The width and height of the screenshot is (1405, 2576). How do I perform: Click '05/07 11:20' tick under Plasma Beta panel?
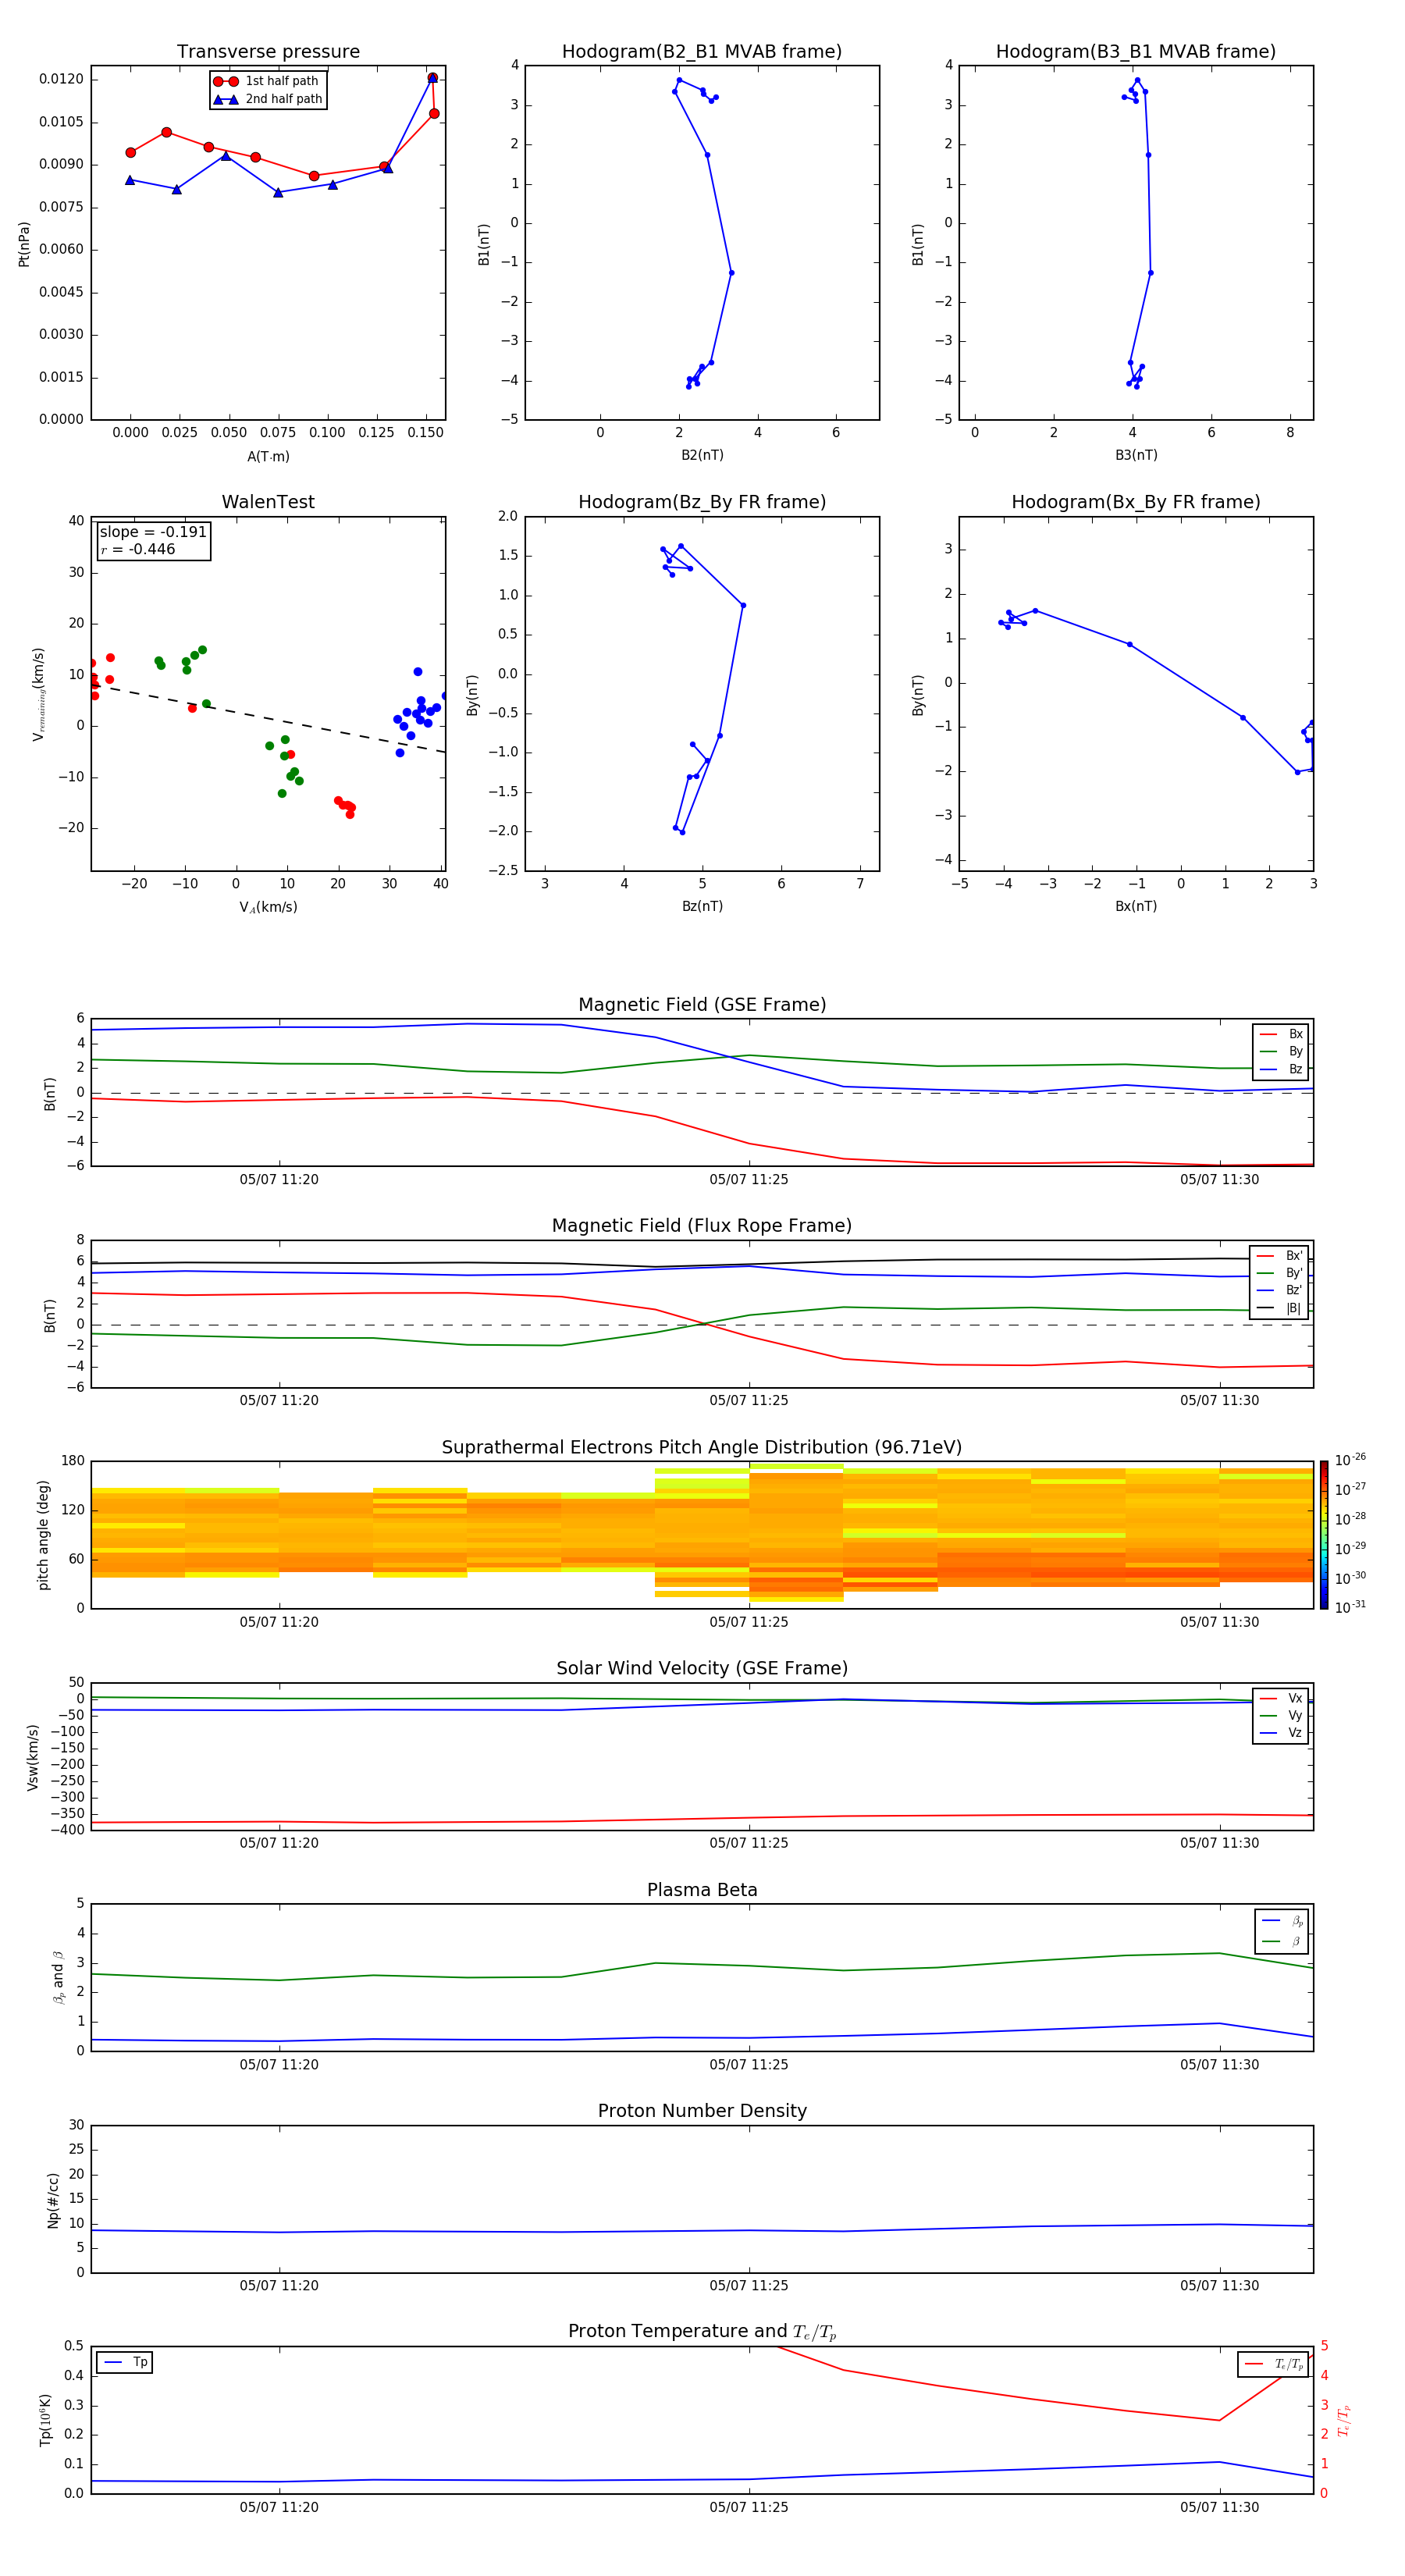click(279, 2065)
